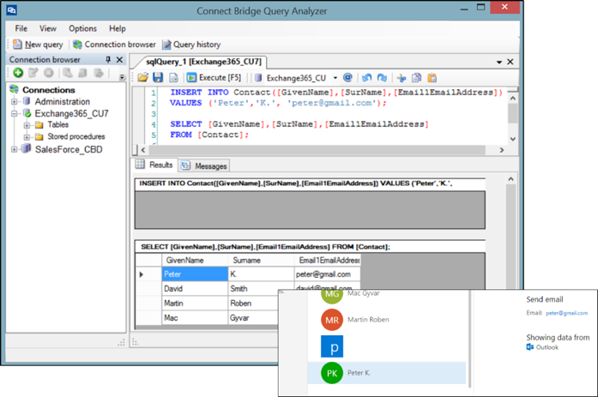Expand the SalesForce_CBD connection node
Screen dimensions: 598x397
[x=14, y=149]
